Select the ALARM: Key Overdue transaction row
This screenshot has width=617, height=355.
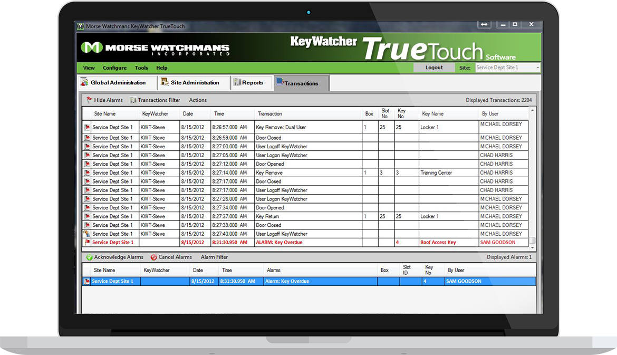(290, 243)
